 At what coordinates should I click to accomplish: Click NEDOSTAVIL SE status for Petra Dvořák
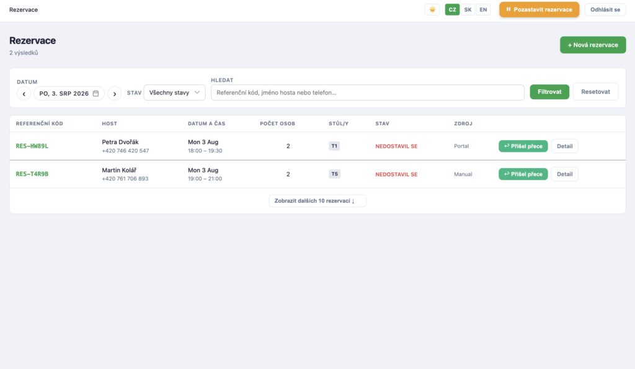click(396, 146)
